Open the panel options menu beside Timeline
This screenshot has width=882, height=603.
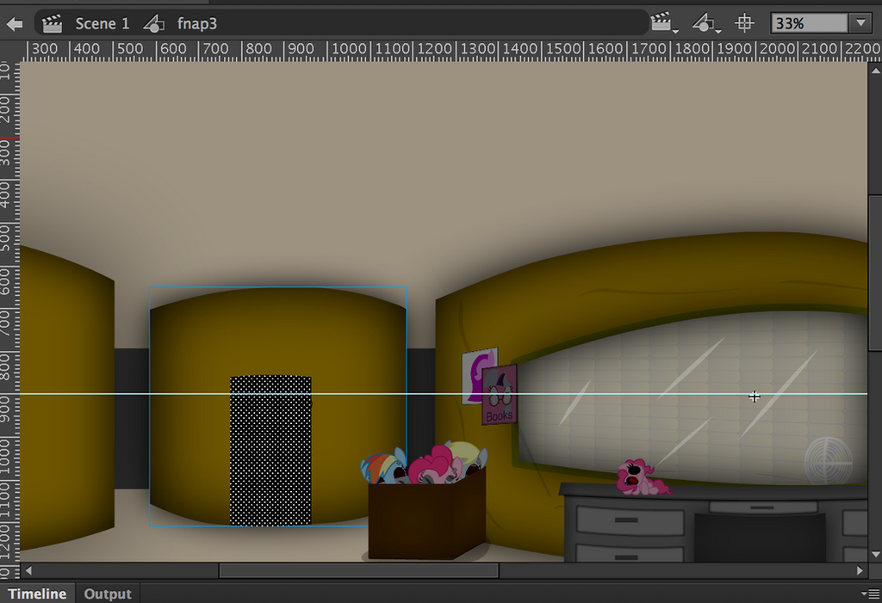pyautogui.click(x=868, y=594)
